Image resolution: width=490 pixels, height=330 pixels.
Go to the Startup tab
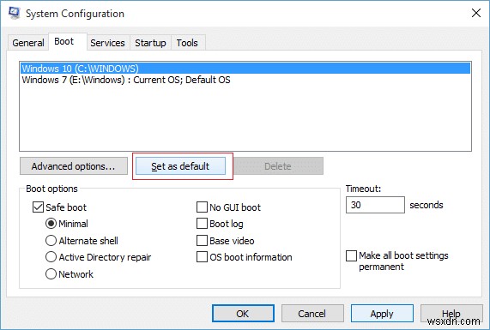pyautogui.click(x=150, y=43)
